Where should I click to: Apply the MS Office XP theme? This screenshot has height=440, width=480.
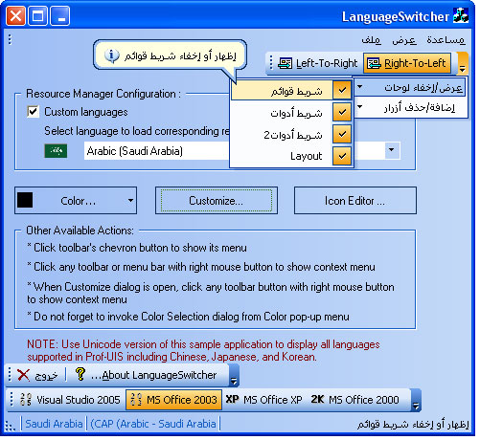pyautogui.click(x=263, y=400)
